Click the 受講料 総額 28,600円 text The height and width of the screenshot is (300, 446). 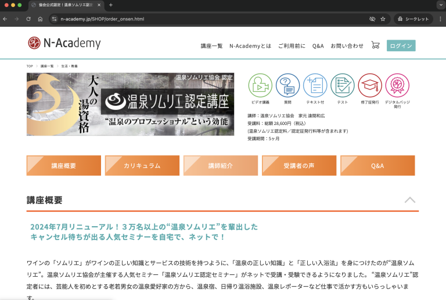click(x=277, y=123)
